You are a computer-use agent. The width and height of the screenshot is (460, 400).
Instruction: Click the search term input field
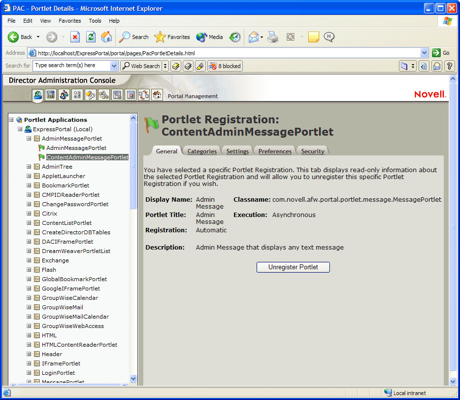tap(72, 66)
